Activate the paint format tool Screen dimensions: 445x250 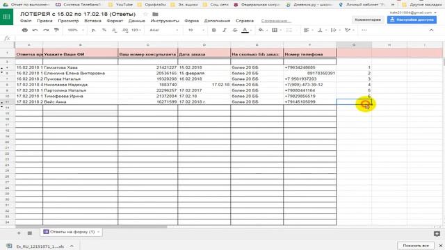pyautogui.click(x=56, y=30)
